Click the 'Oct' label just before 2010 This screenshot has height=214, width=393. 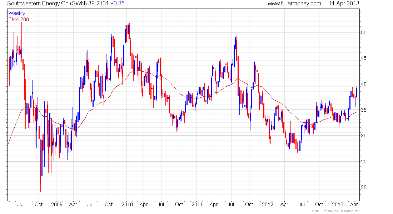pyautogui.click(x=109, y=204)
